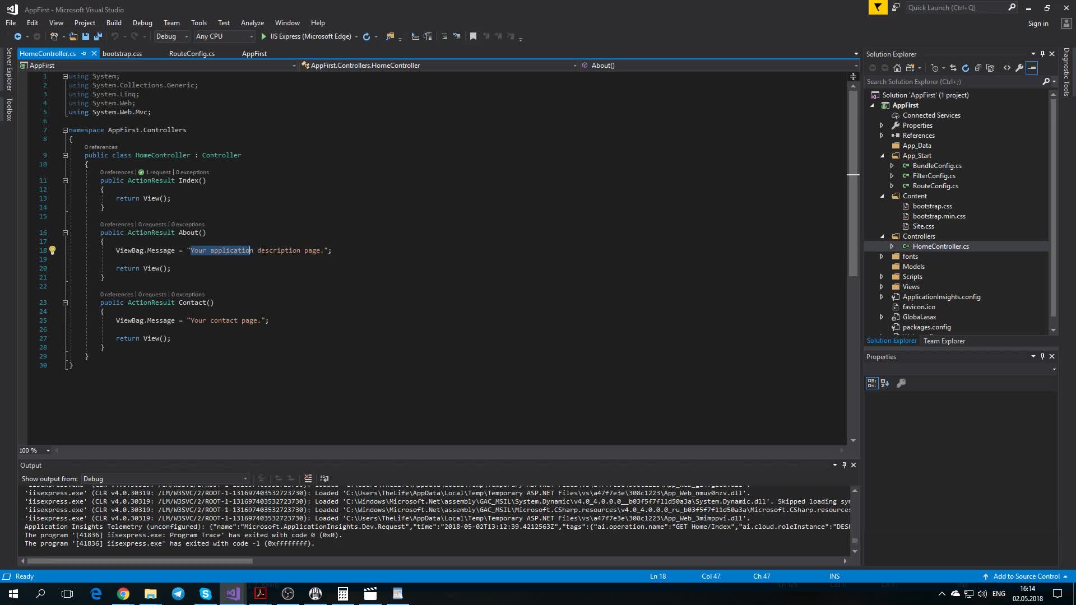Click the View Code icon in Solution Explorer
The width and height of the screenshot is (1076, 605).
(x=1007, y=68)
